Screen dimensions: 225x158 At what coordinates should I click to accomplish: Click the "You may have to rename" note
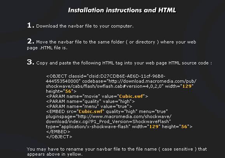pyautogui.click(x=117, y=151)
